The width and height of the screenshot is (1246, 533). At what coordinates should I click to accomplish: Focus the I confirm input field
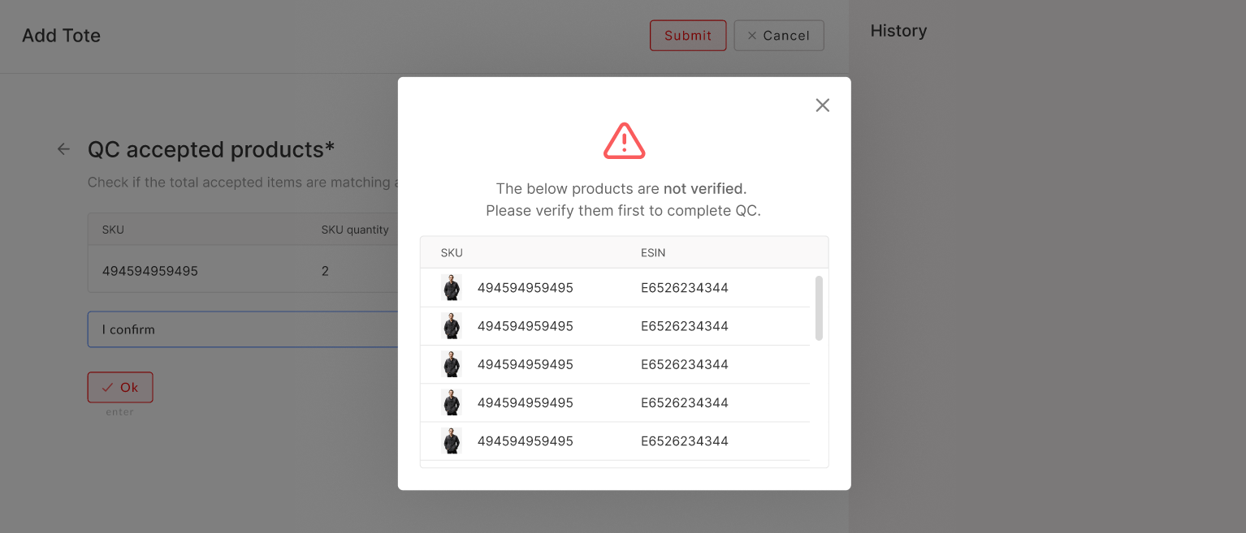(244, 329)
